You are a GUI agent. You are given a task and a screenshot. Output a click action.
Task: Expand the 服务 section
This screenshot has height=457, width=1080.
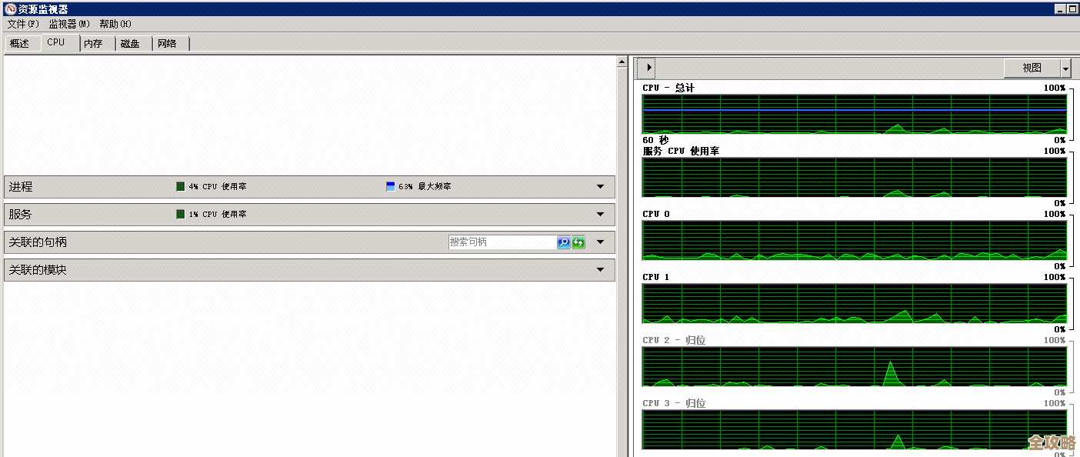(x=601, y=215)
